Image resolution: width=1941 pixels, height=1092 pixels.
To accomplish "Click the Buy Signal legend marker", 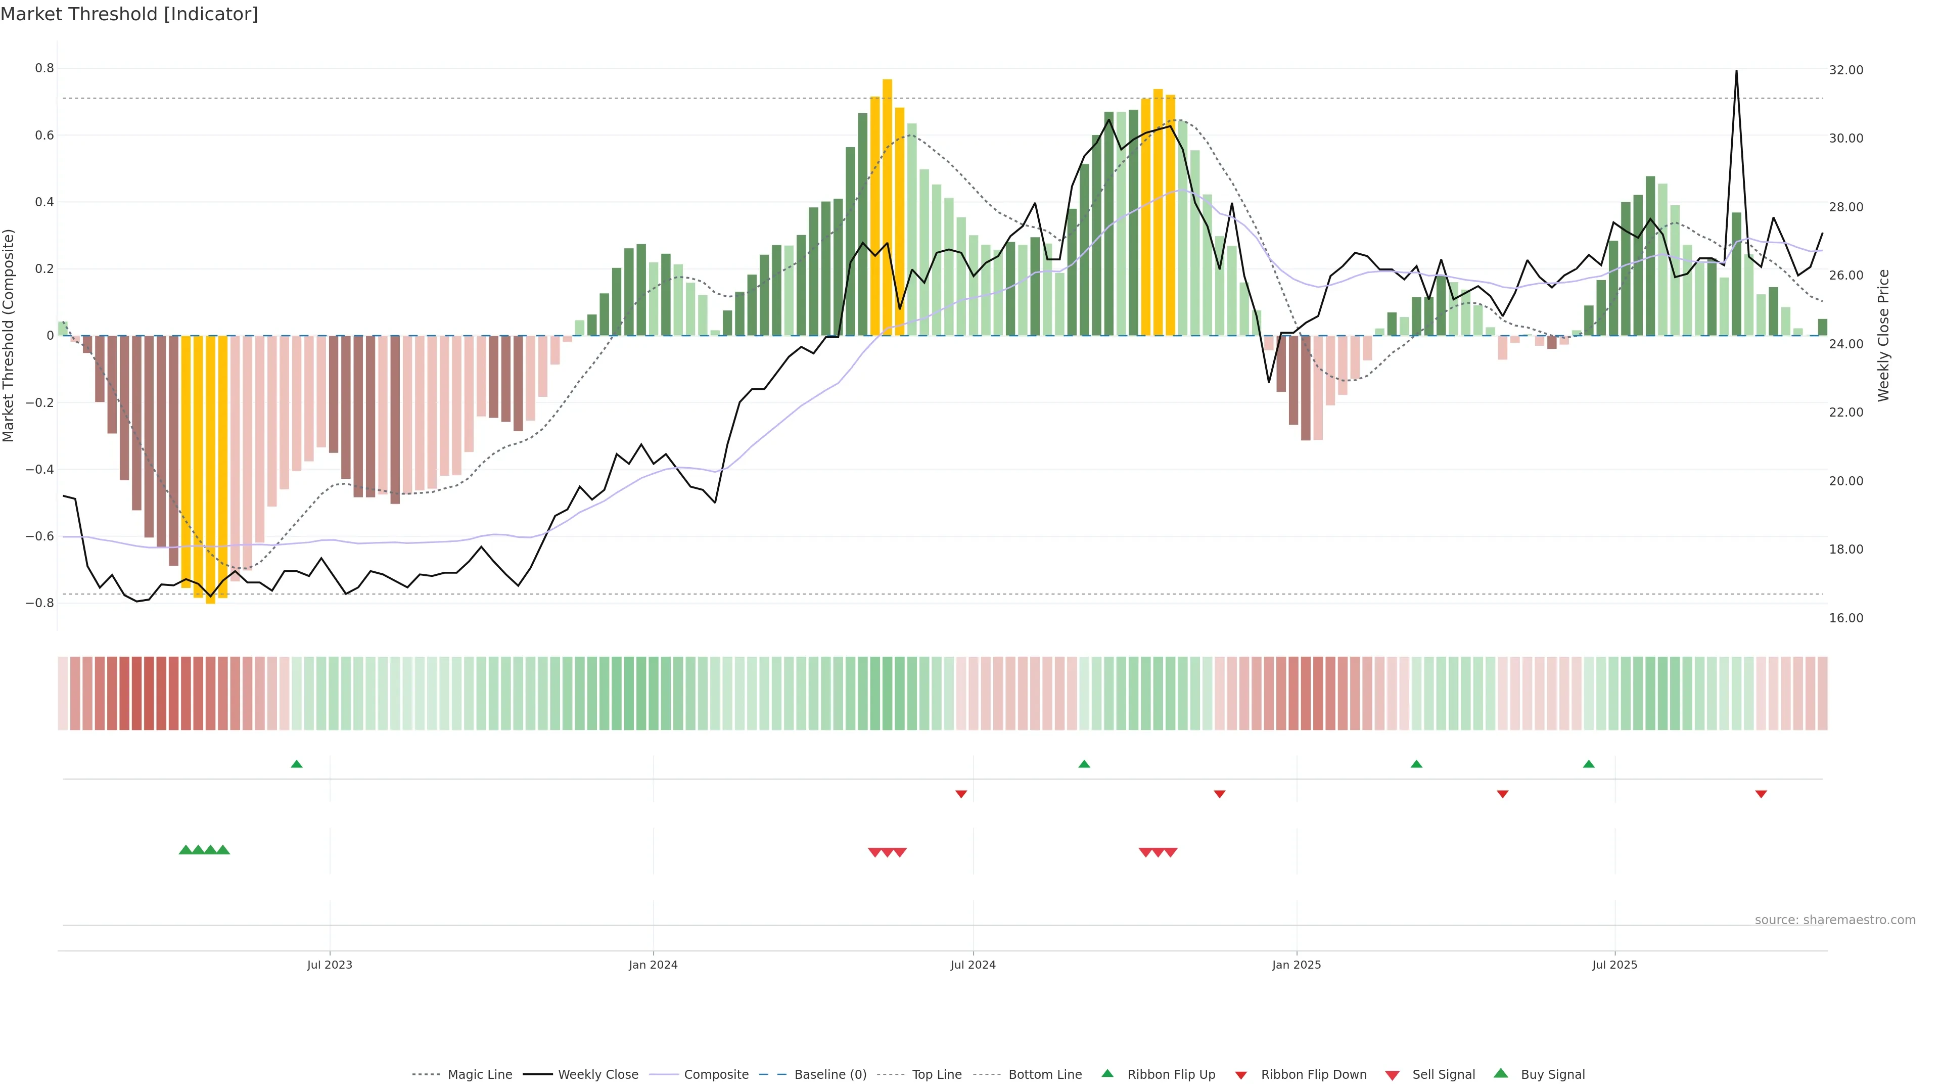I will click(x=1501, y=1073).
